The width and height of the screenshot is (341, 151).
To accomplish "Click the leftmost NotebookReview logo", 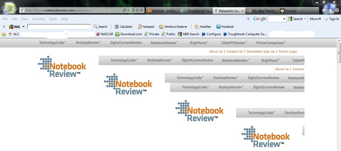I will point(62,66).
